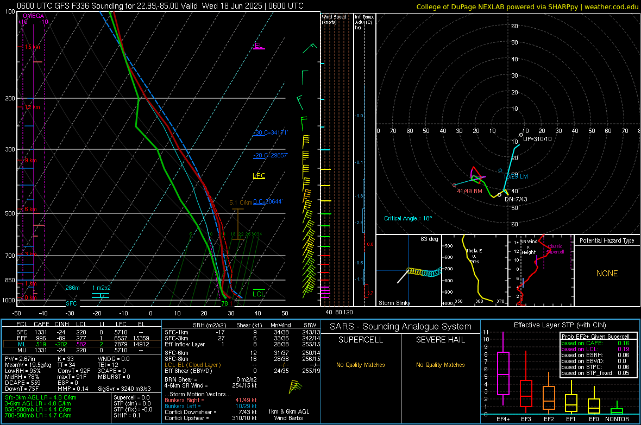641x425 pixels.
Task: Click the Wind Speed (knots) panel header
Action: (x=334, y=19)
